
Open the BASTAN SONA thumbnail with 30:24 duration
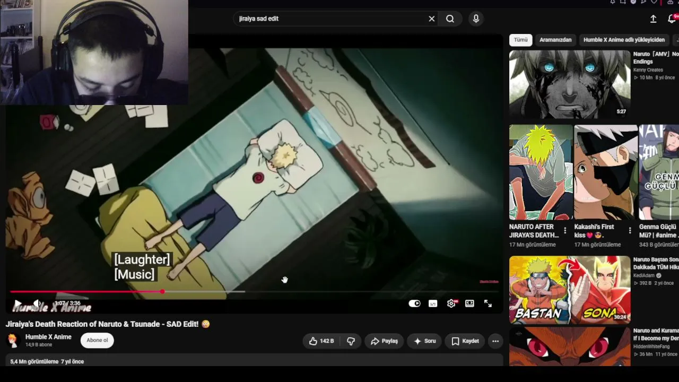click(570, 290)
